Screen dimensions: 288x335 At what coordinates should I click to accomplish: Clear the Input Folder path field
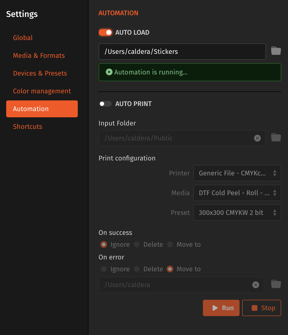[x=257, y=138]
